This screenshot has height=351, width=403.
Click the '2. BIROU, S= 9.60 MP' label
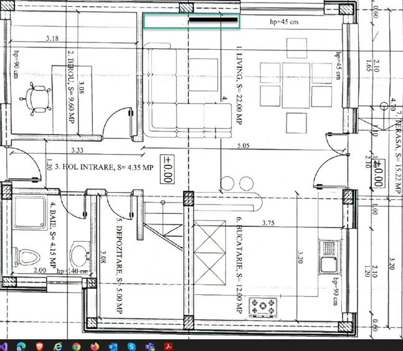click(71, 87)
